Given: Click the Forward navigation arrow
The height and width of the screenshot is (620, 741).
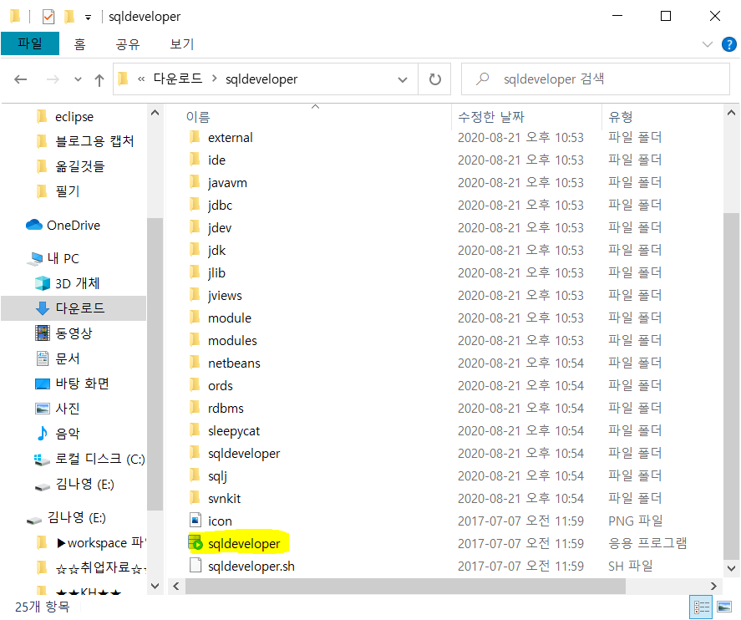Looking at the screenshot, I should pyautogui.click(x=53, y=79).
